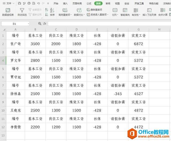This screenshot has height=141, width=171.
Task: Click the Print Preview icon
Action: click(x=34, y=3)
